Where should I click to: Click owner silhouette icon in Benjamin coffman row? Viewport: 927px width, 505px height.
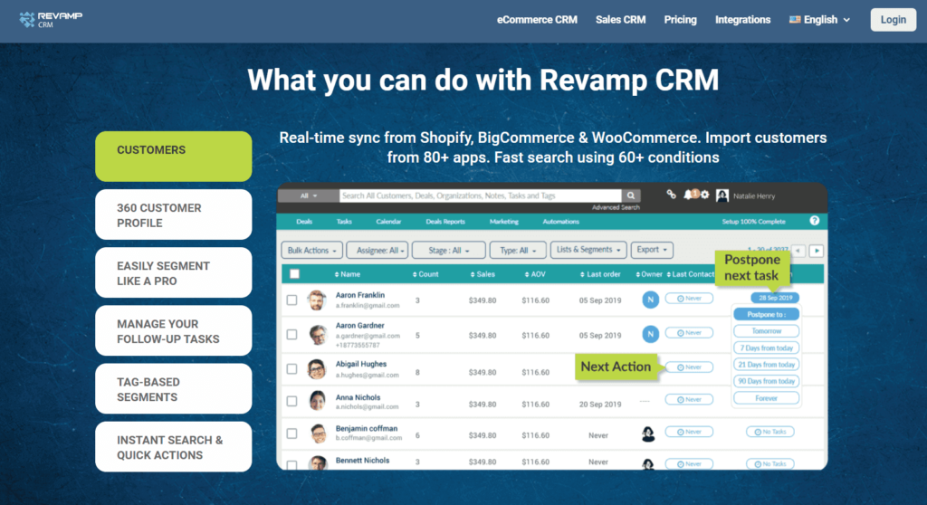pyautogui.click(x=648, y=434)
